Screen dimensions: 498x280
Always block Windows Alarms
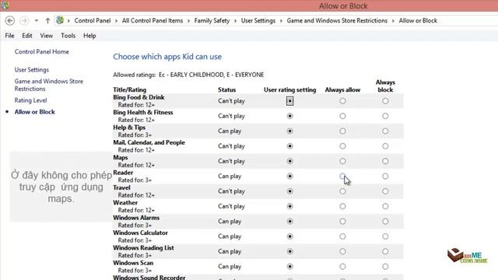[385, 221]
